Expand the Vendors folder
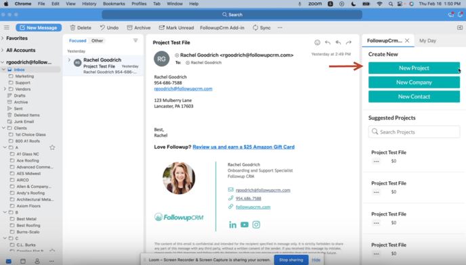 click(x=5, y=89)
